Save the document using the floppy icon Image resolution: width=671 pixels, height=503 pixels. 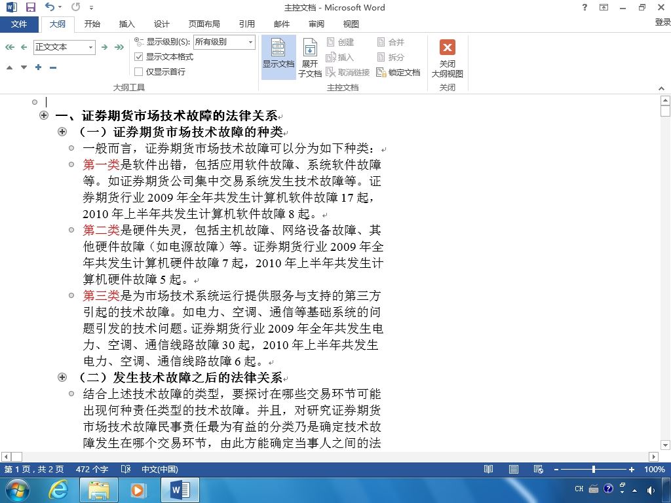tap(30, 7)
